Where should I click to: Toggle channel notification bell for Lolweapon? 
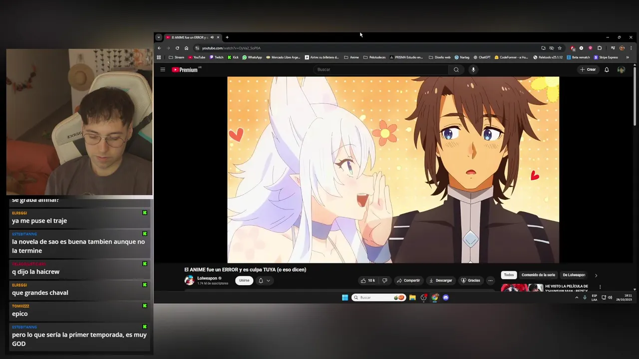click(264, 281)
